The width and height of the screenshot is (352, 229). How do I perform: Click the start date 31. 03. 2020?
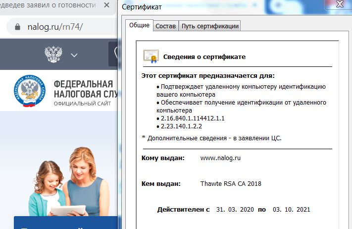235,210
